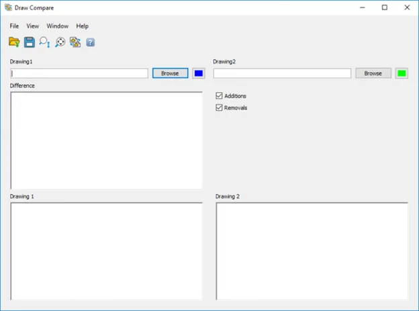The width and height of the screenshot is (419, 311).
Task: Open the View menu
Action: pos(32,26)
